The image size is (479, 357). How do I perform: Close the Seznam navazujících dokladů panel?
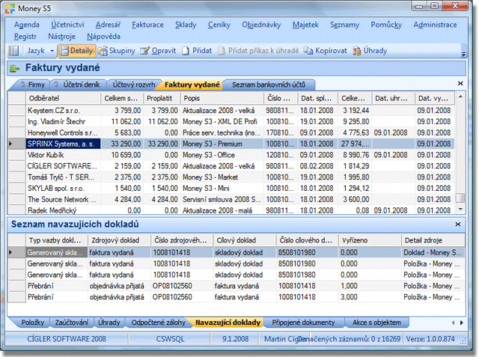(x=457, y=225)
